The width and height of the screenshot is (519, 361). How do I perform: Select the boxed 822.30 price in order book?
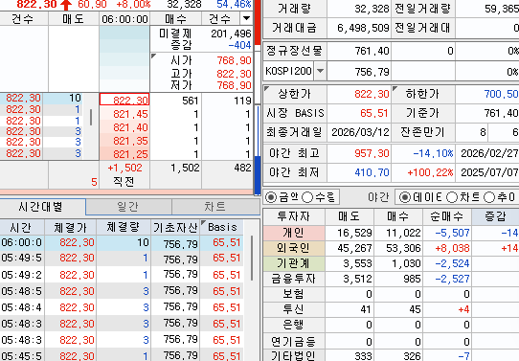[x=124, y=100]
